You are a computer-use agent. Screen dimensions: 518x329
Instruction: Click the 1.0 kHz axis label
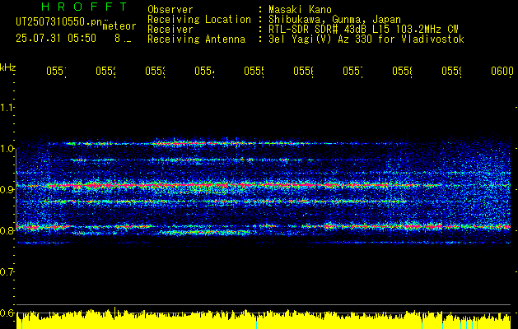pos(7,149)
